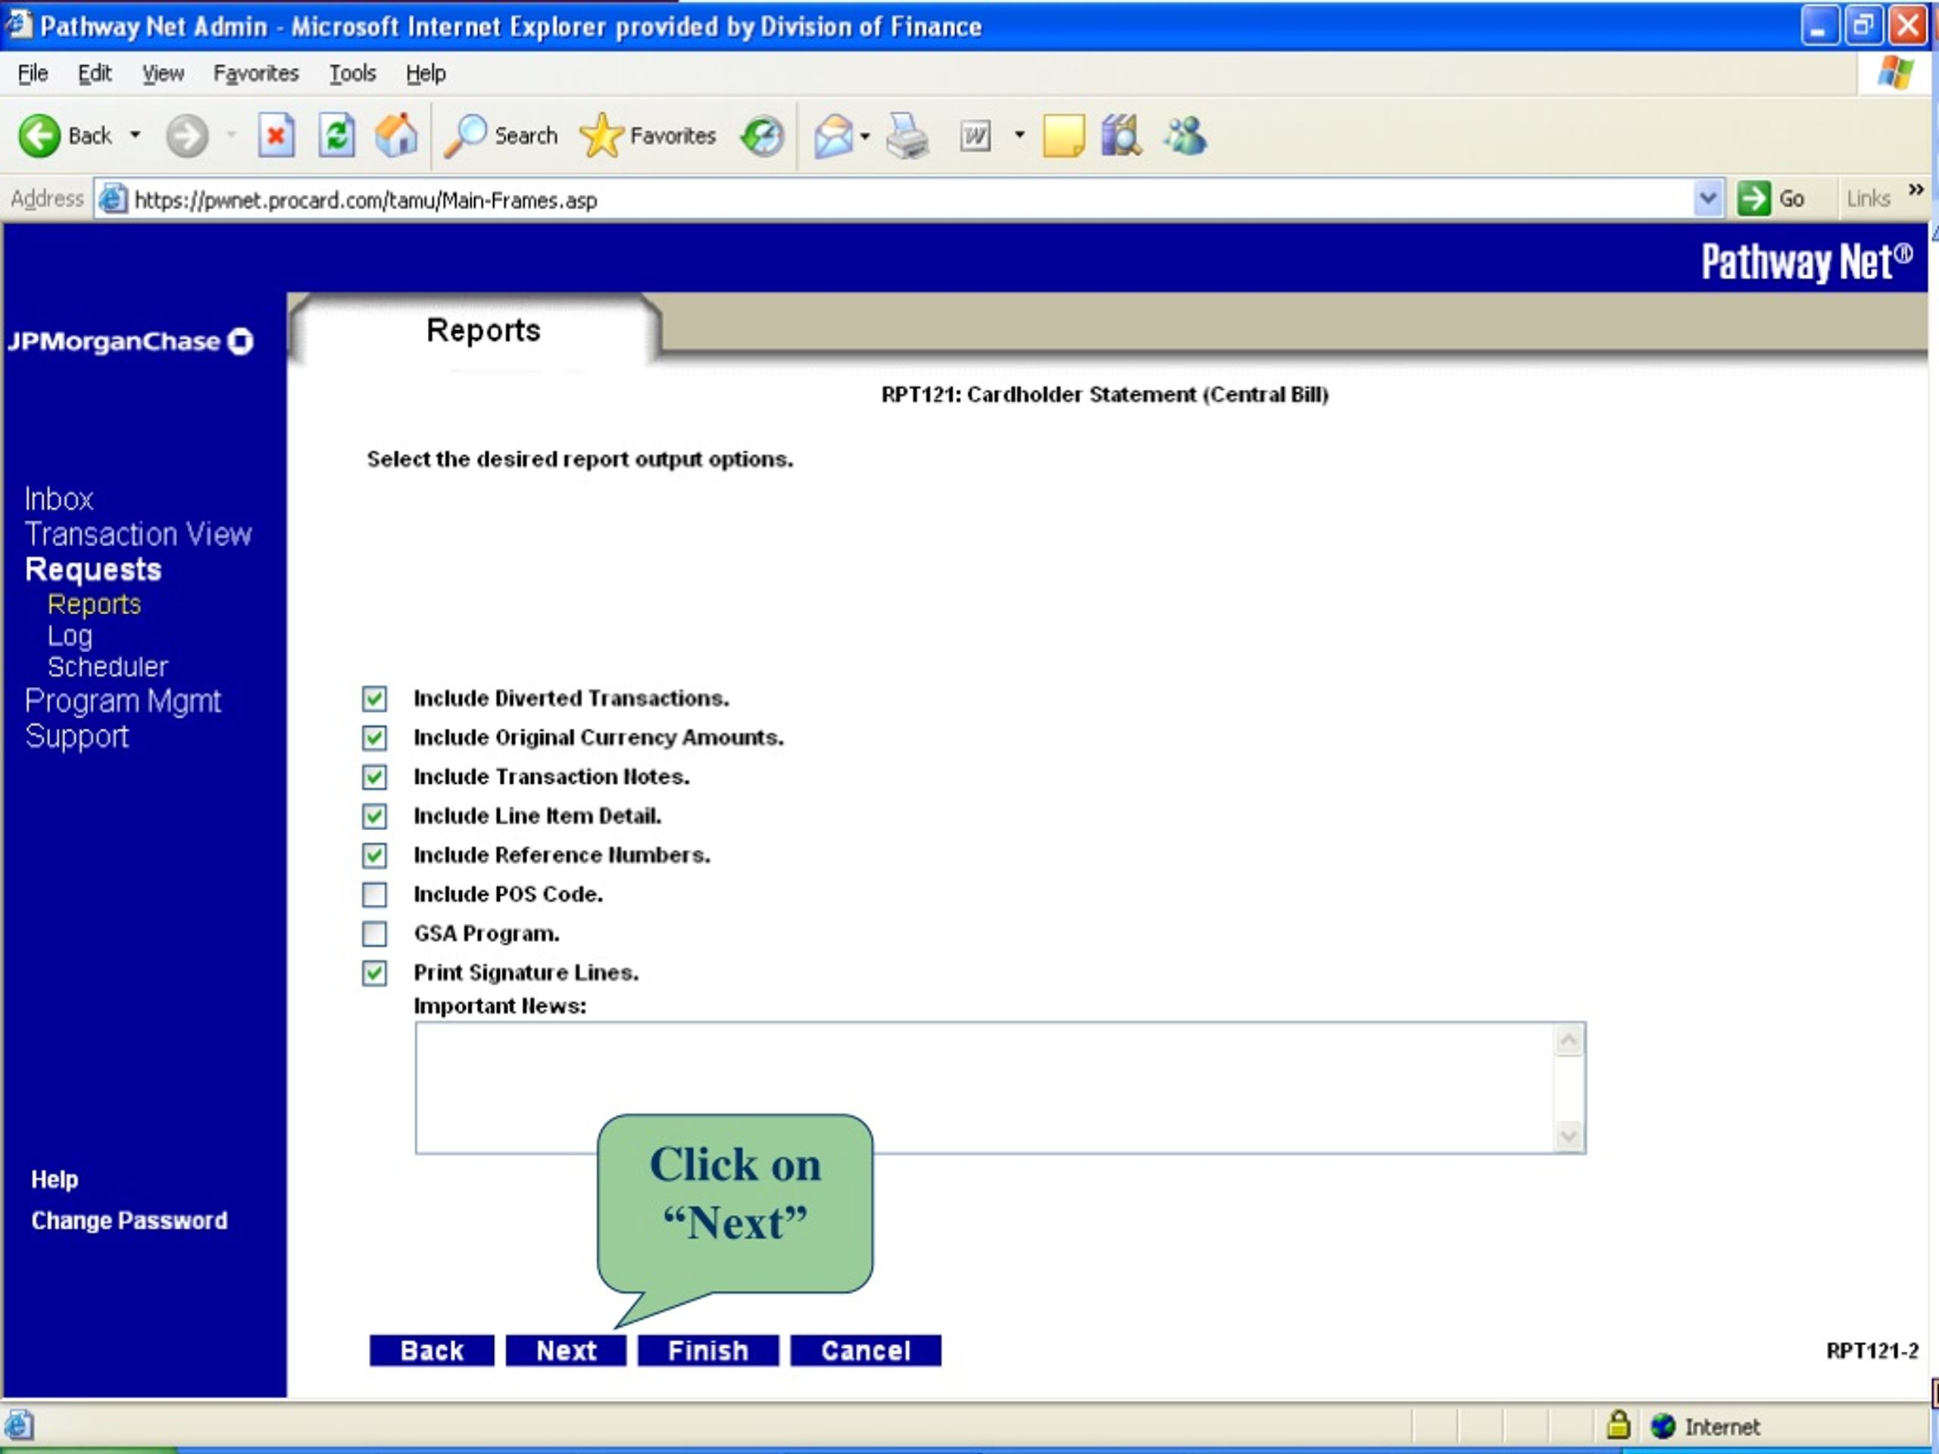Open the Edit menu
1939x1454 pixels.
(95, 73)
